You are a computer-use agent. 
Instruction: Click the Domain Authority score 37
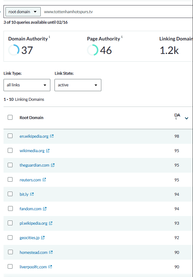(27, 50)
